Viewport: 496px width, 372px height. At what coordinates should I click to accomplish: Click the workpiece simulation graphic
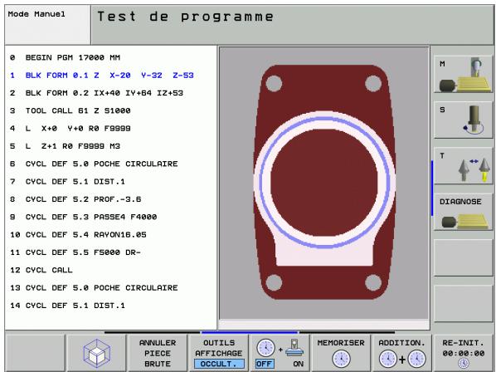click(x=324, y=183)
